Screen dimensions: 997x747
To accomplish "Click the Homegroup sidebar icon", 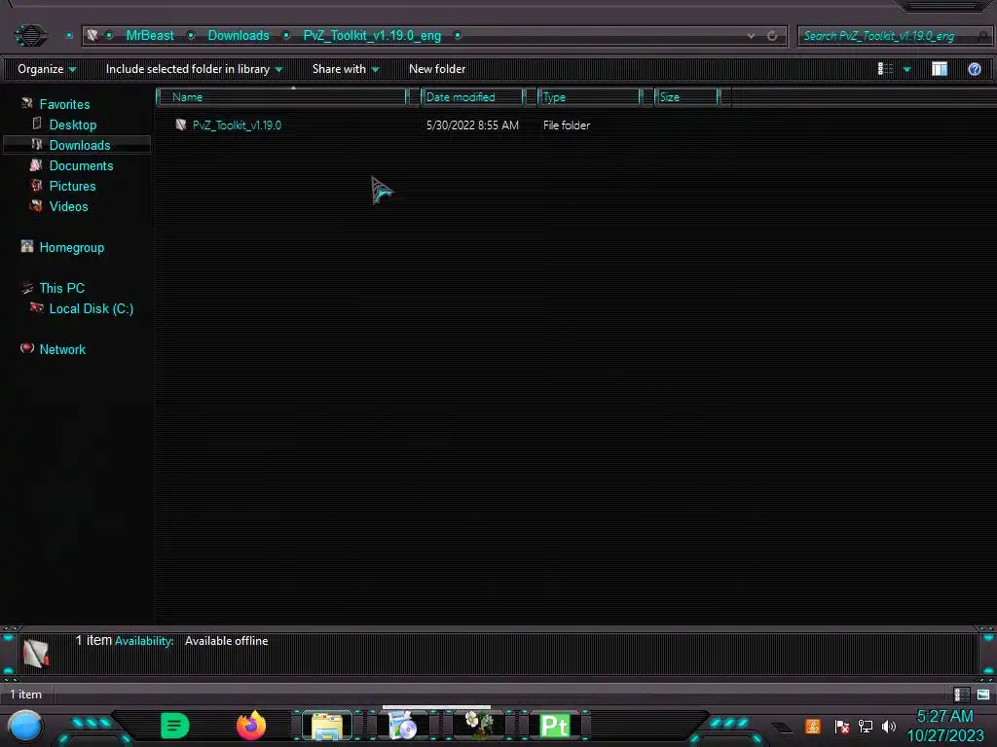I will tap(26, 246).
